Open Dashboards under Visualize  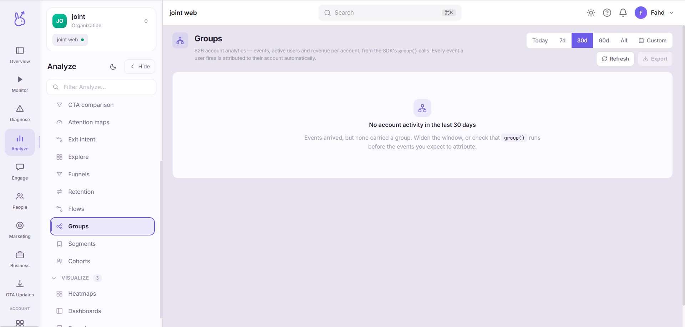point(102,311)
